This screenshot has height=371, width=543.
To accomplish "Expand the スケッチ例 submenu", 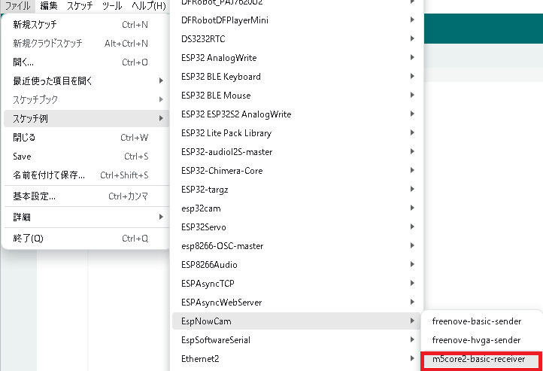I will coord(86,118).
